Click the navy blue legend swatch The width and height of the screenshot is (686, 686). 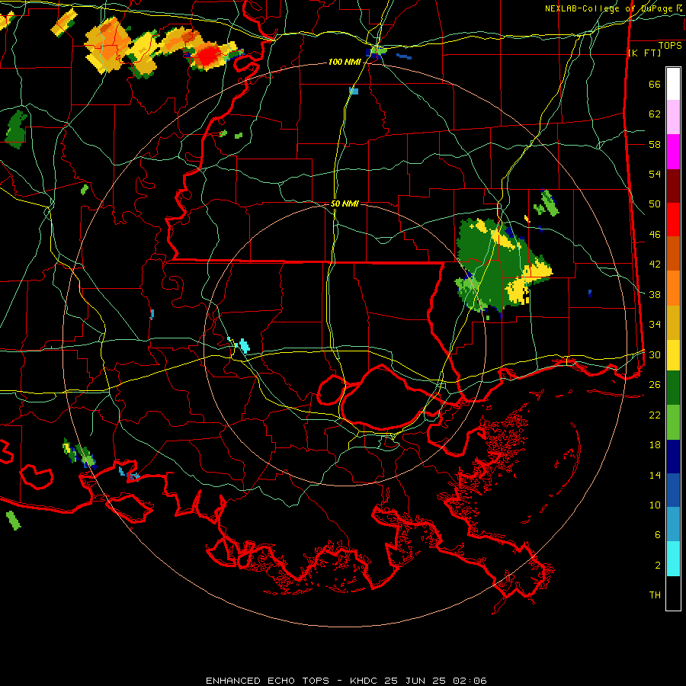coord(673,457)
